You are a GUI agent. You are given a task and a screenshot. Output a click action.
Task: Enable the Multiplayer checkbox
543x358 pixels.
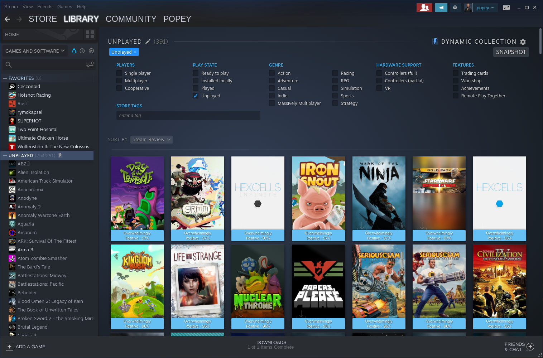click(x=119, y=81)
